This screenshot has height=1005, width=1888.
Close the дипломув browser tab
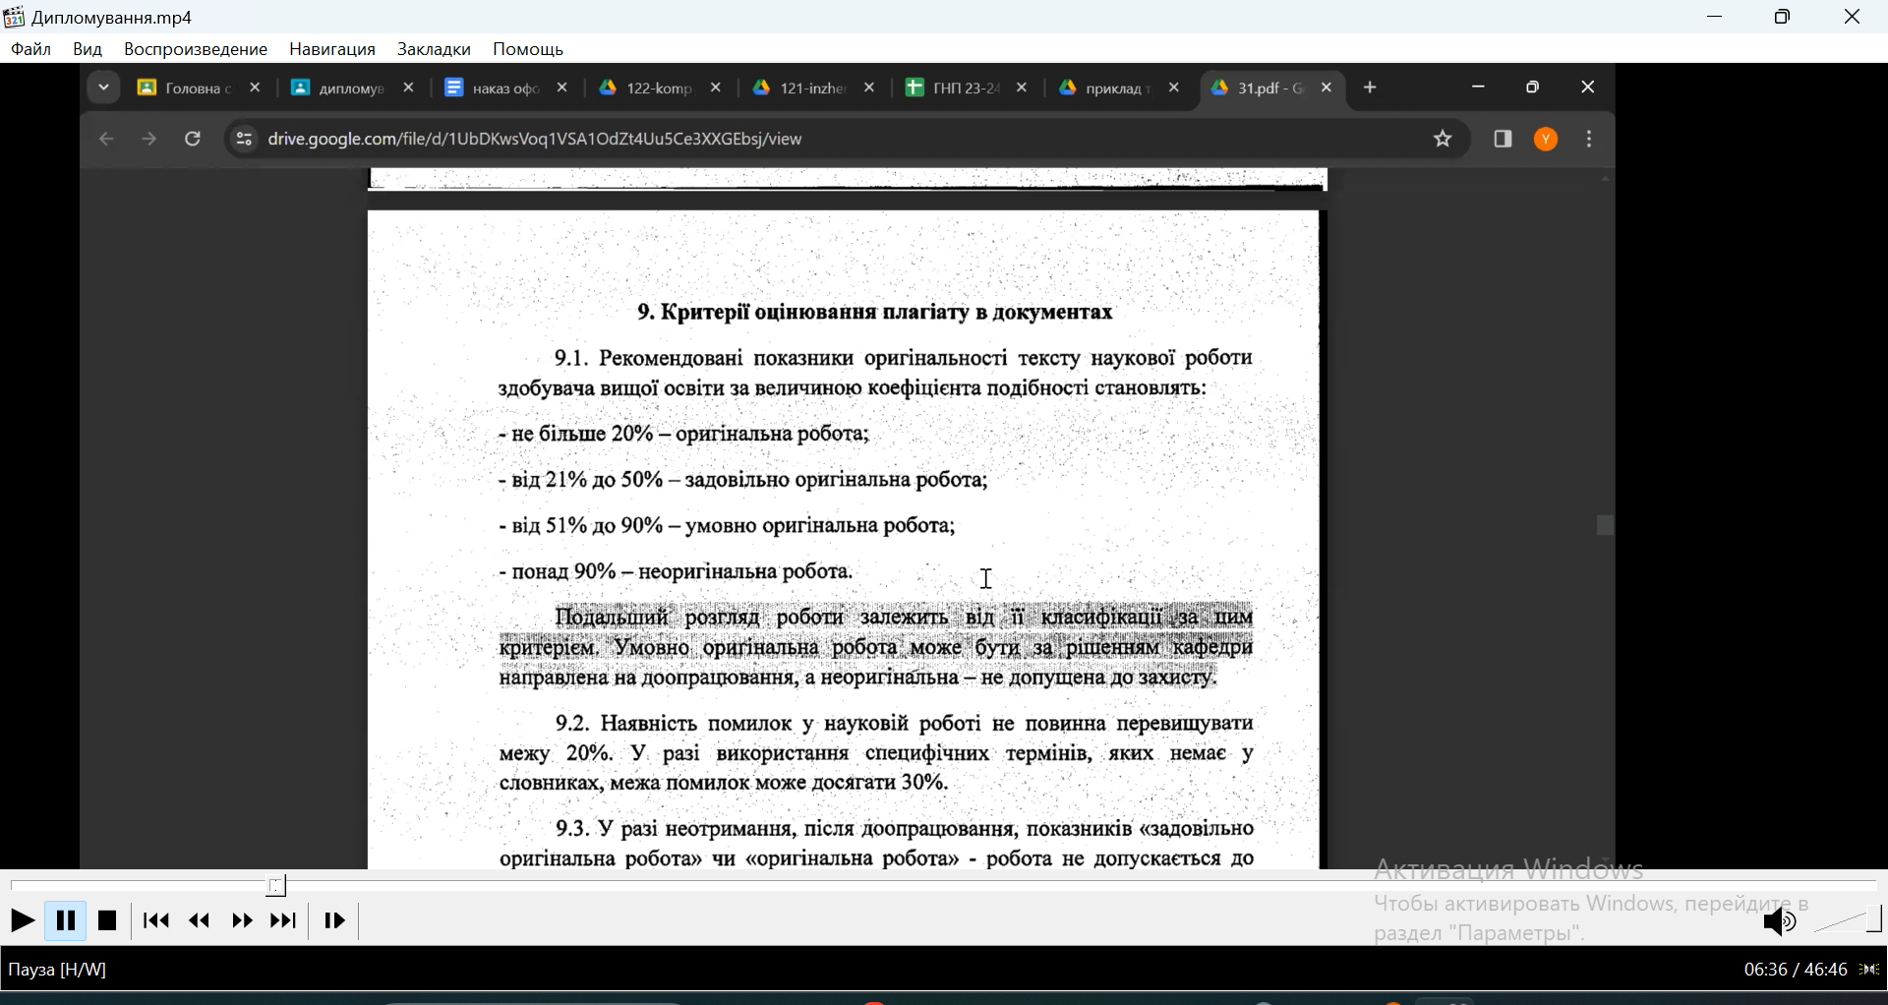click(409, 89)
